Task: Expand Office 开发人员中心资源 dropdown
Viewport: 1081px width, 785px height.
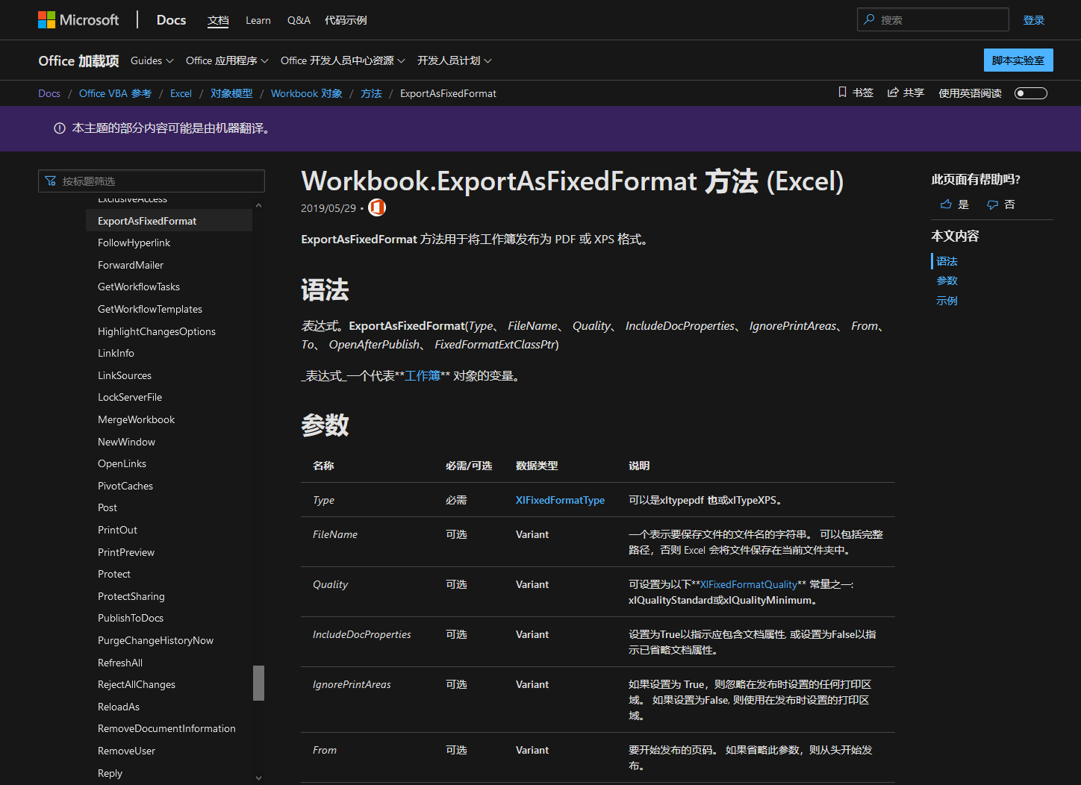Action: click(343, 60)
